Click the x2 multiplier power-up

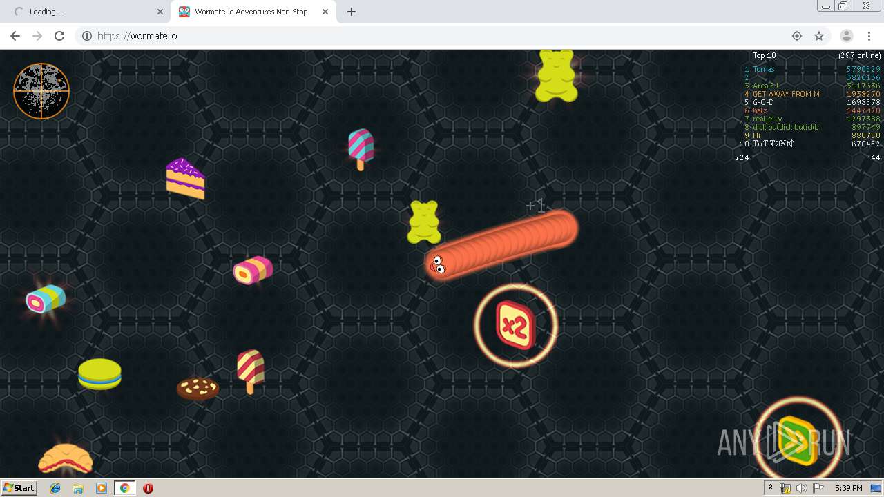515,324
